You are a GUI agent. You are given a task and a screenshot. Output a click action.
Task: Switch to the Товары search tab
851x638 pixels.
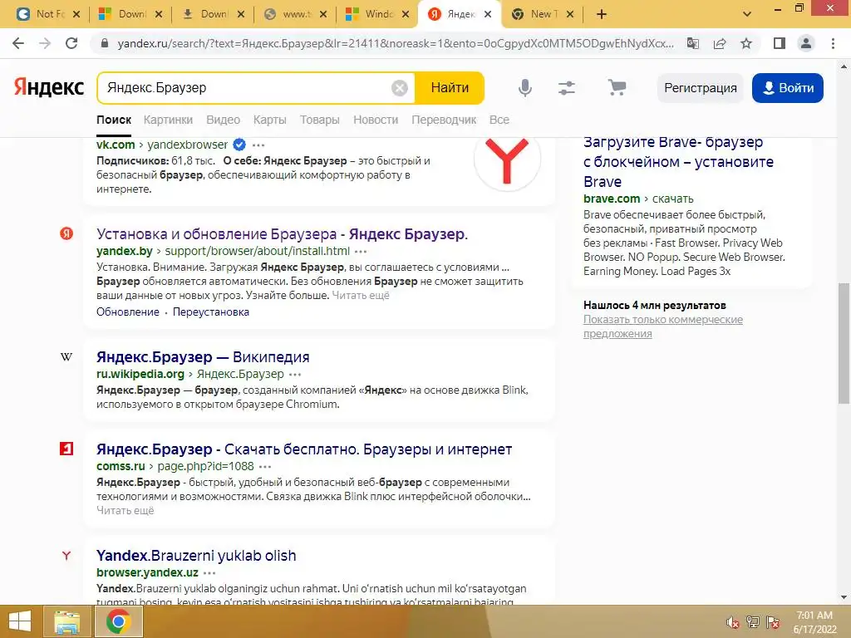pyautogui.click(x=320, y=120)
